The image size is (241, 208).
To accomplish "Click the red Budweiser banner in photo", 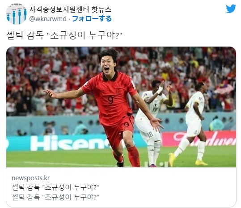I will point(200,139).
